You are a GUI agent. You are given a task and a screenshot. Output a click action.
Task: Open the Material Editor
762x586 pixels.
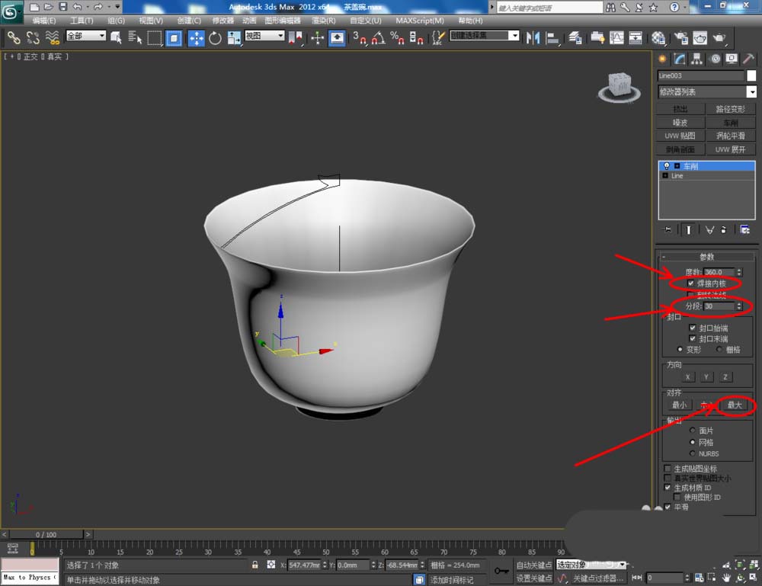pyautogui.click(x=658, y=37)
